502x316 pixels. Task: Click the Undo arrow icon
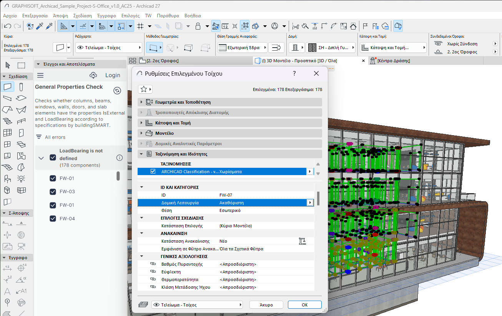tap(7, 26)
